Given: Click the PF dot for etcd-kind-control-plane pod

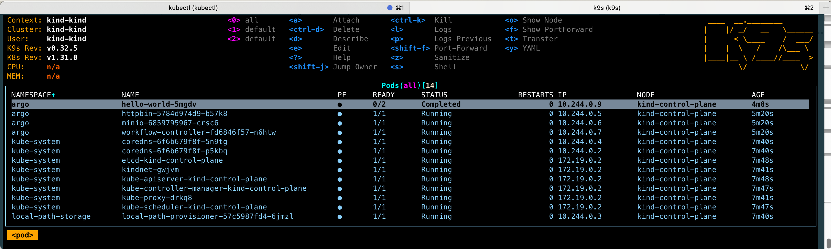Looking at the screenshot, I should (340, 160).
